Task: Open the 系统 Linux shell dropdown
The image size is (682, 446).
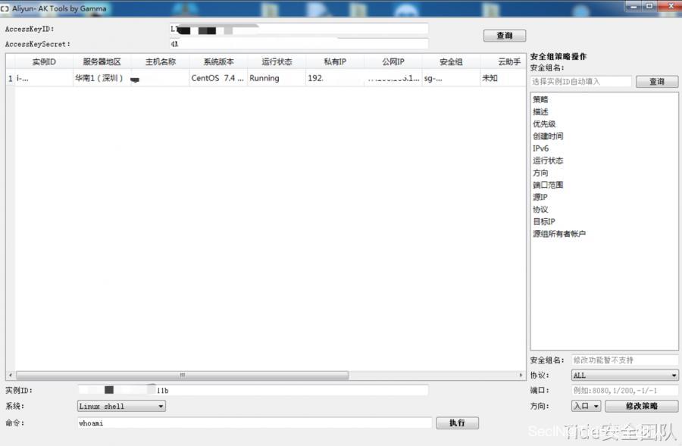Action: [121, 406]
